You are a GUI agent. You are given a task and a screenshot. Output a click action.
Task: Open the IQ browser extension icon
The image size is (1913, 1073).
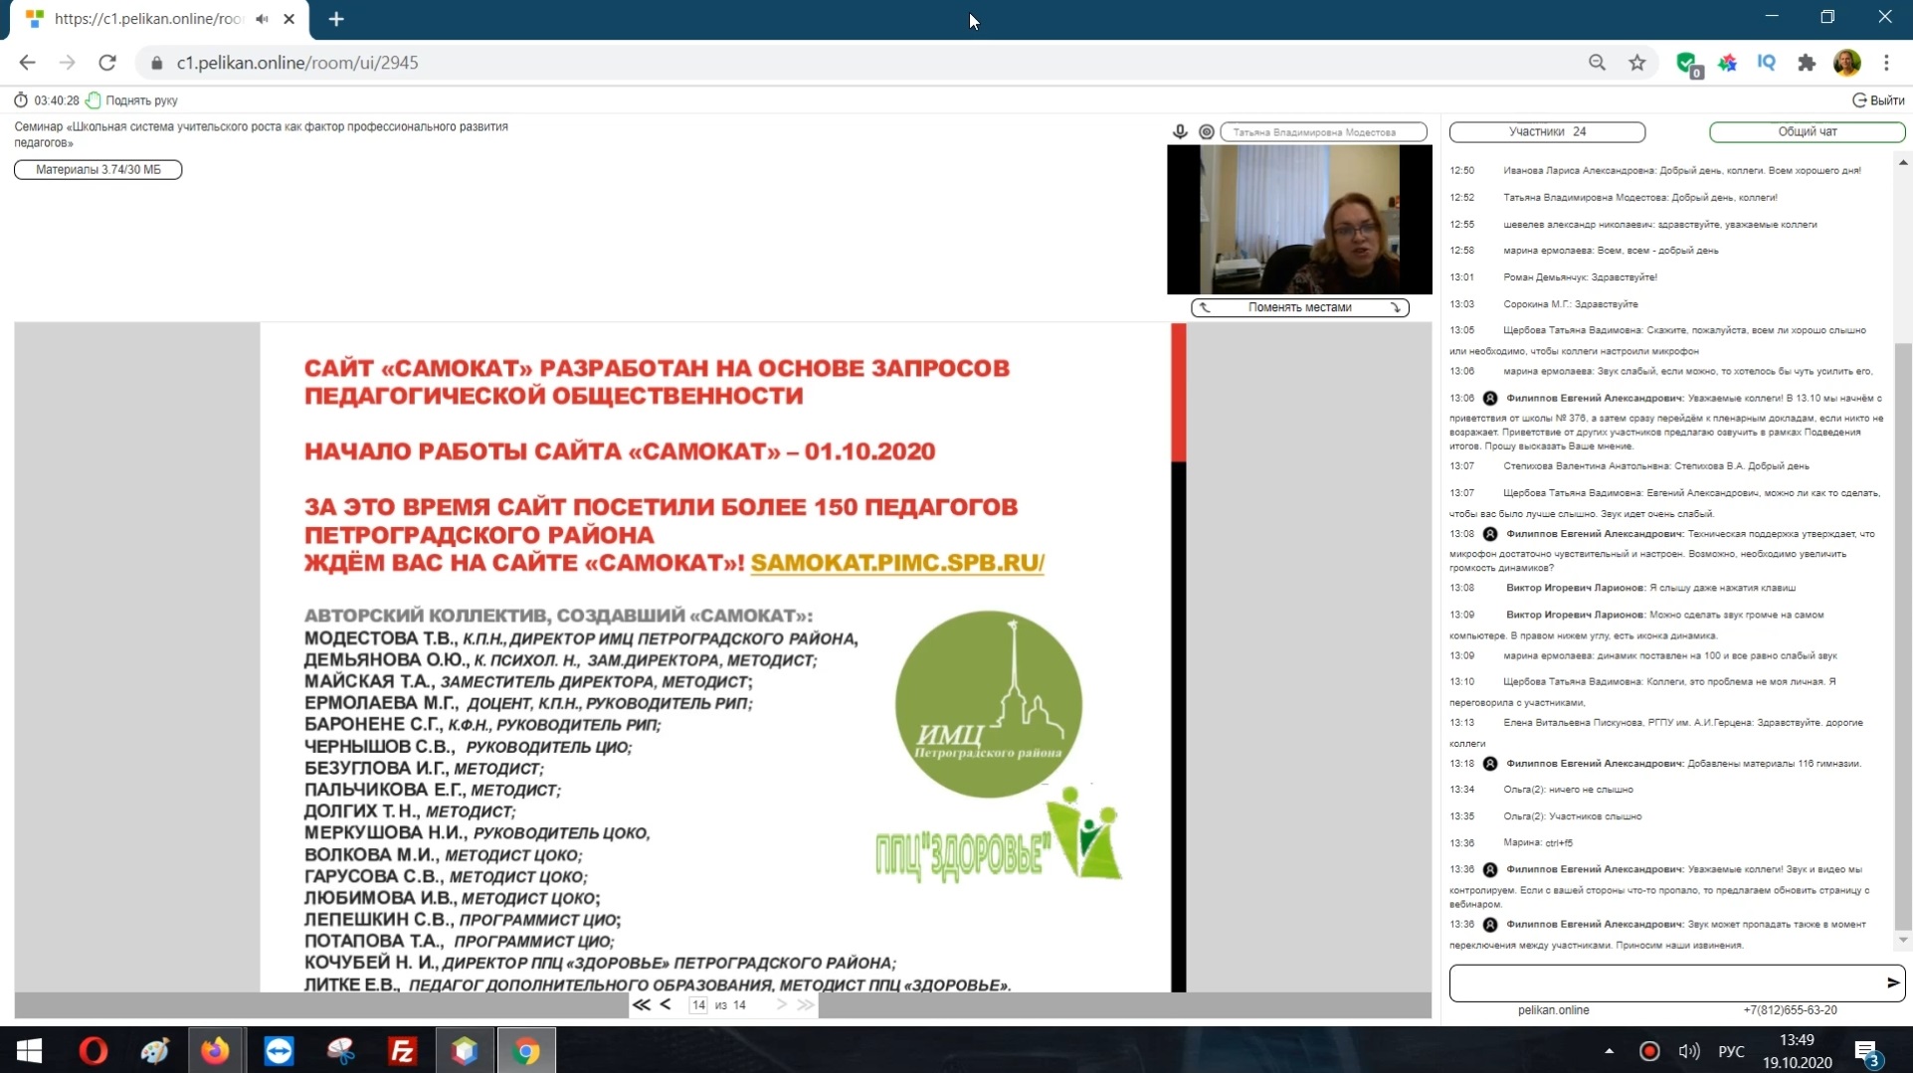point(1767,63)
